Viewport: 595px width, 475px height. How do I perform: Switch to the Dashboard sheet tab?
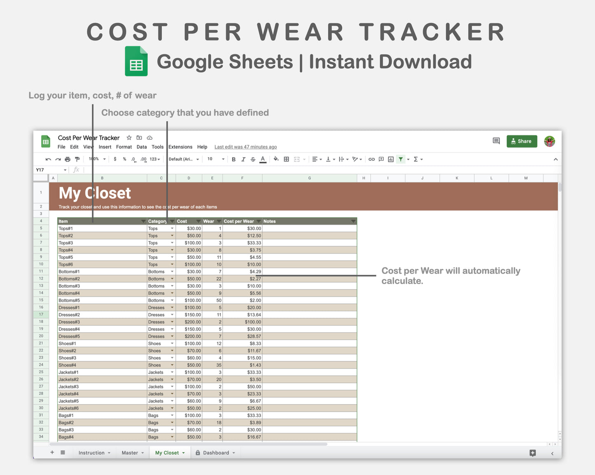(x=216, y=452)
